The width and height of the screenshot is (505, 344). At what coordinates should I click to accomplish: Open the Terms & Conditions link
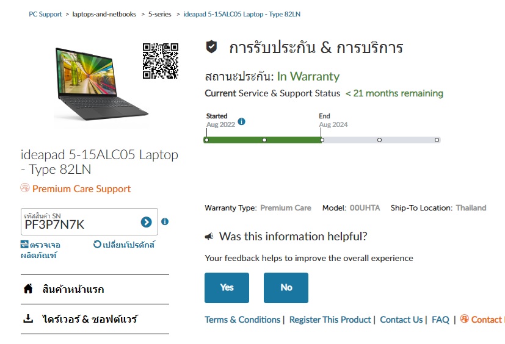click(242, 320)
